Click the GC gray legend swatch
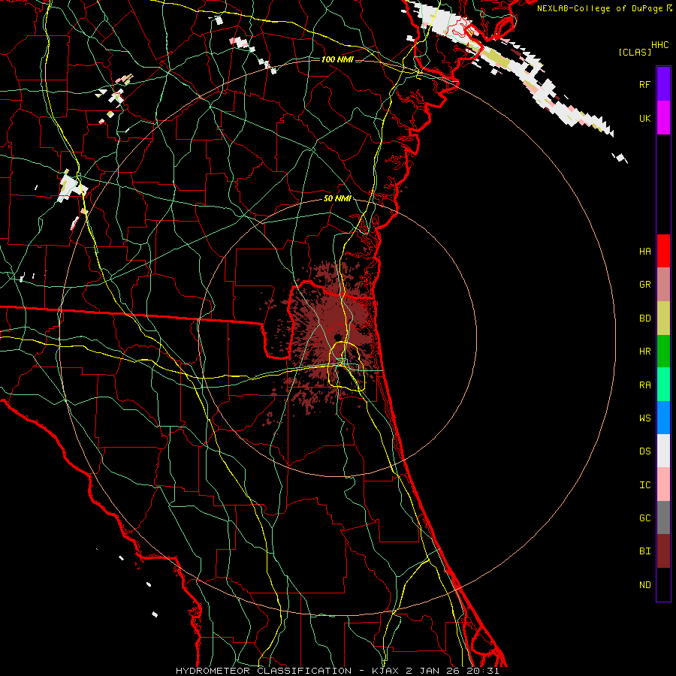This screenshot has width=676, height=676. click(x=663, y=518)
